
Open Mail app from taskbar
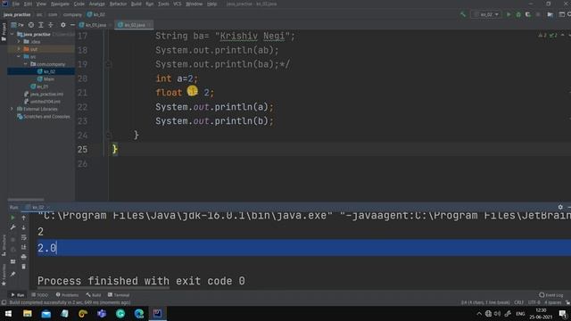[46, 313]
